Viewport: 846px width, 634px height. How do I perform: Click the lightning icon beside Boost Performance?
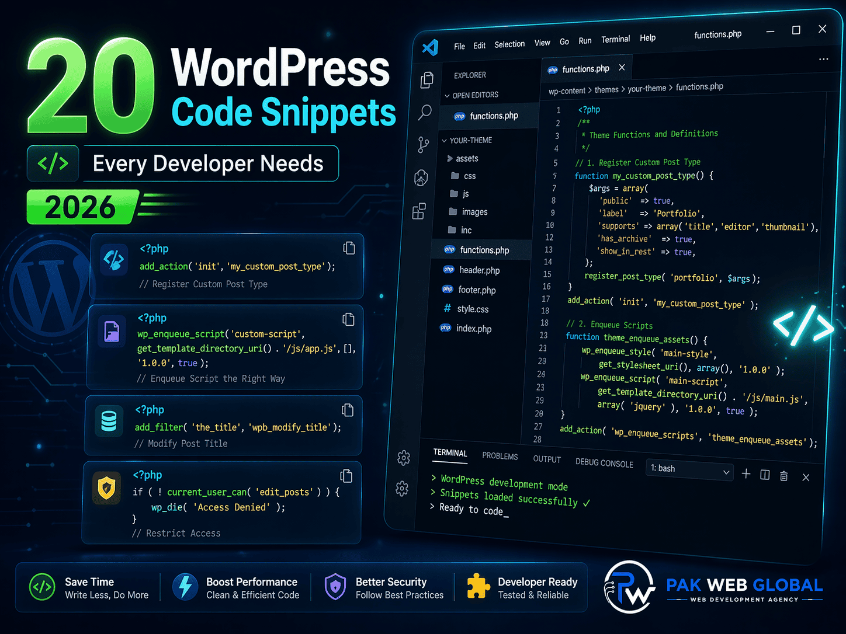185,587
